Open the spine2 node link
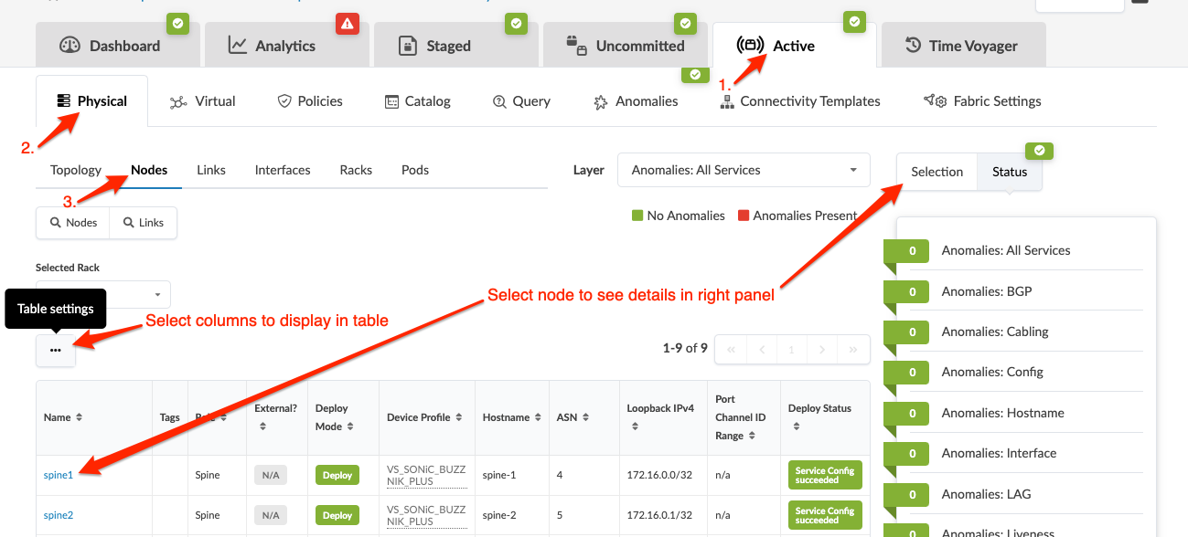This screenshot has width=1188, height=537. click(59, 515)
